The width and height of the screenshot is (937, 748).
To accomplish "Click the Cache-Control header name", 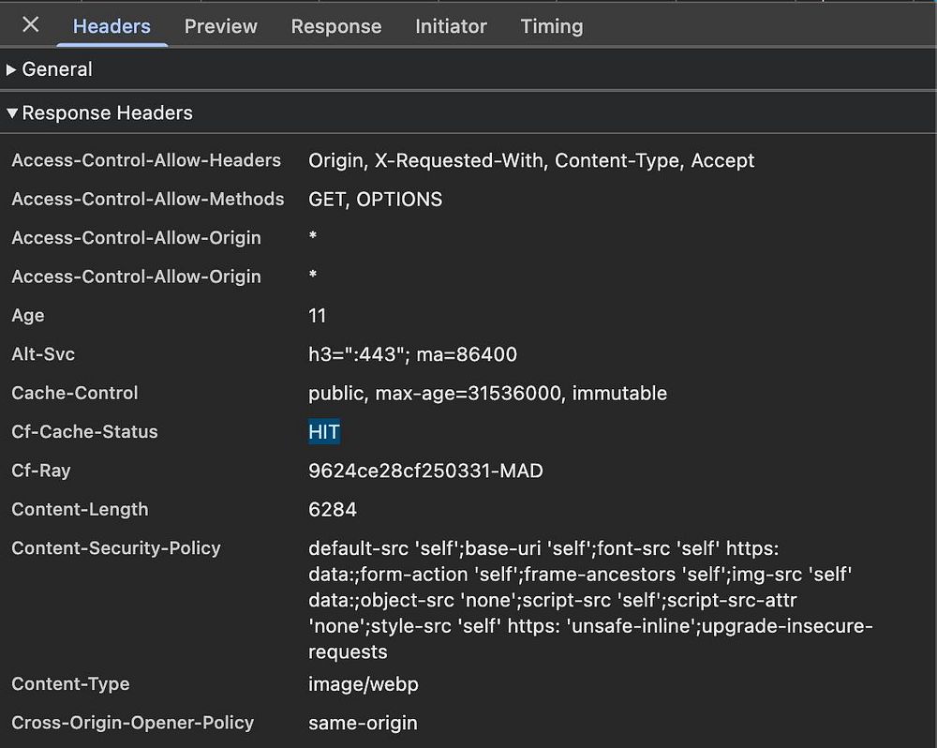I will 75,394.
